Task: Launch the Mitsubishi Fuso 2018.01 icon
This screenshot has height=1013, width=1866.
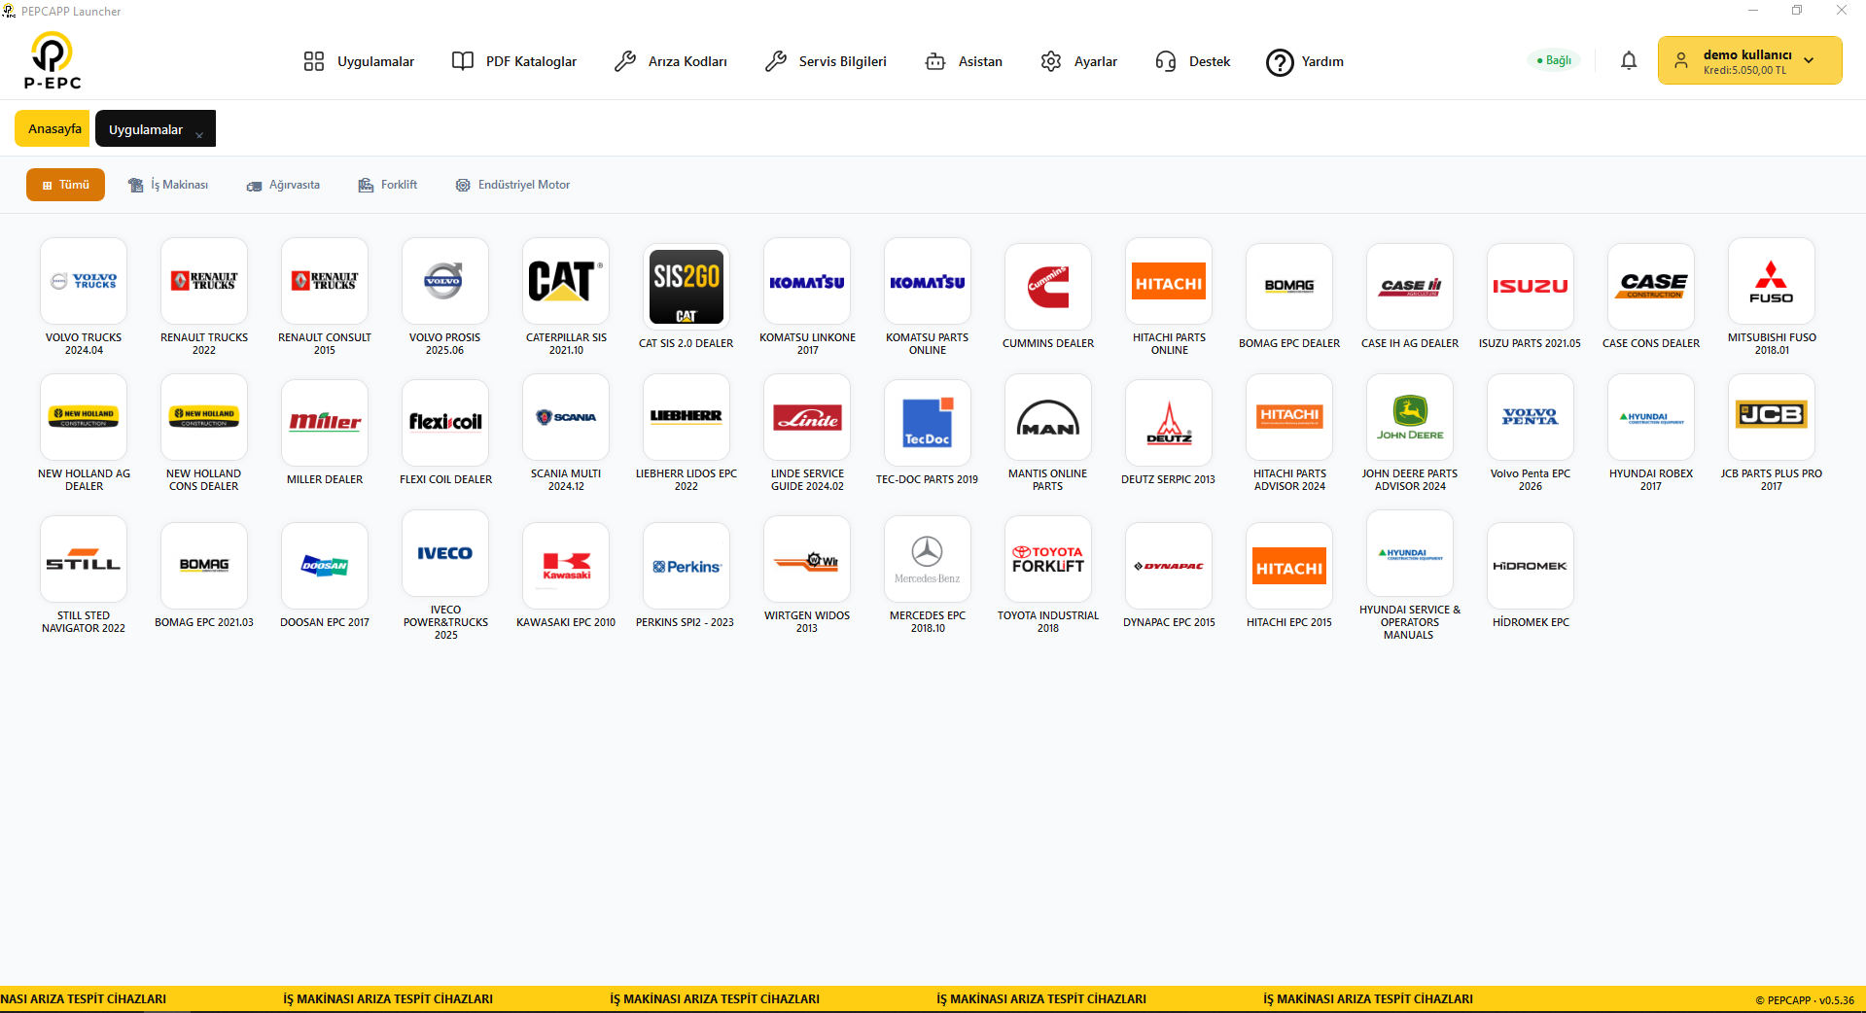Action: point(1772,281)
